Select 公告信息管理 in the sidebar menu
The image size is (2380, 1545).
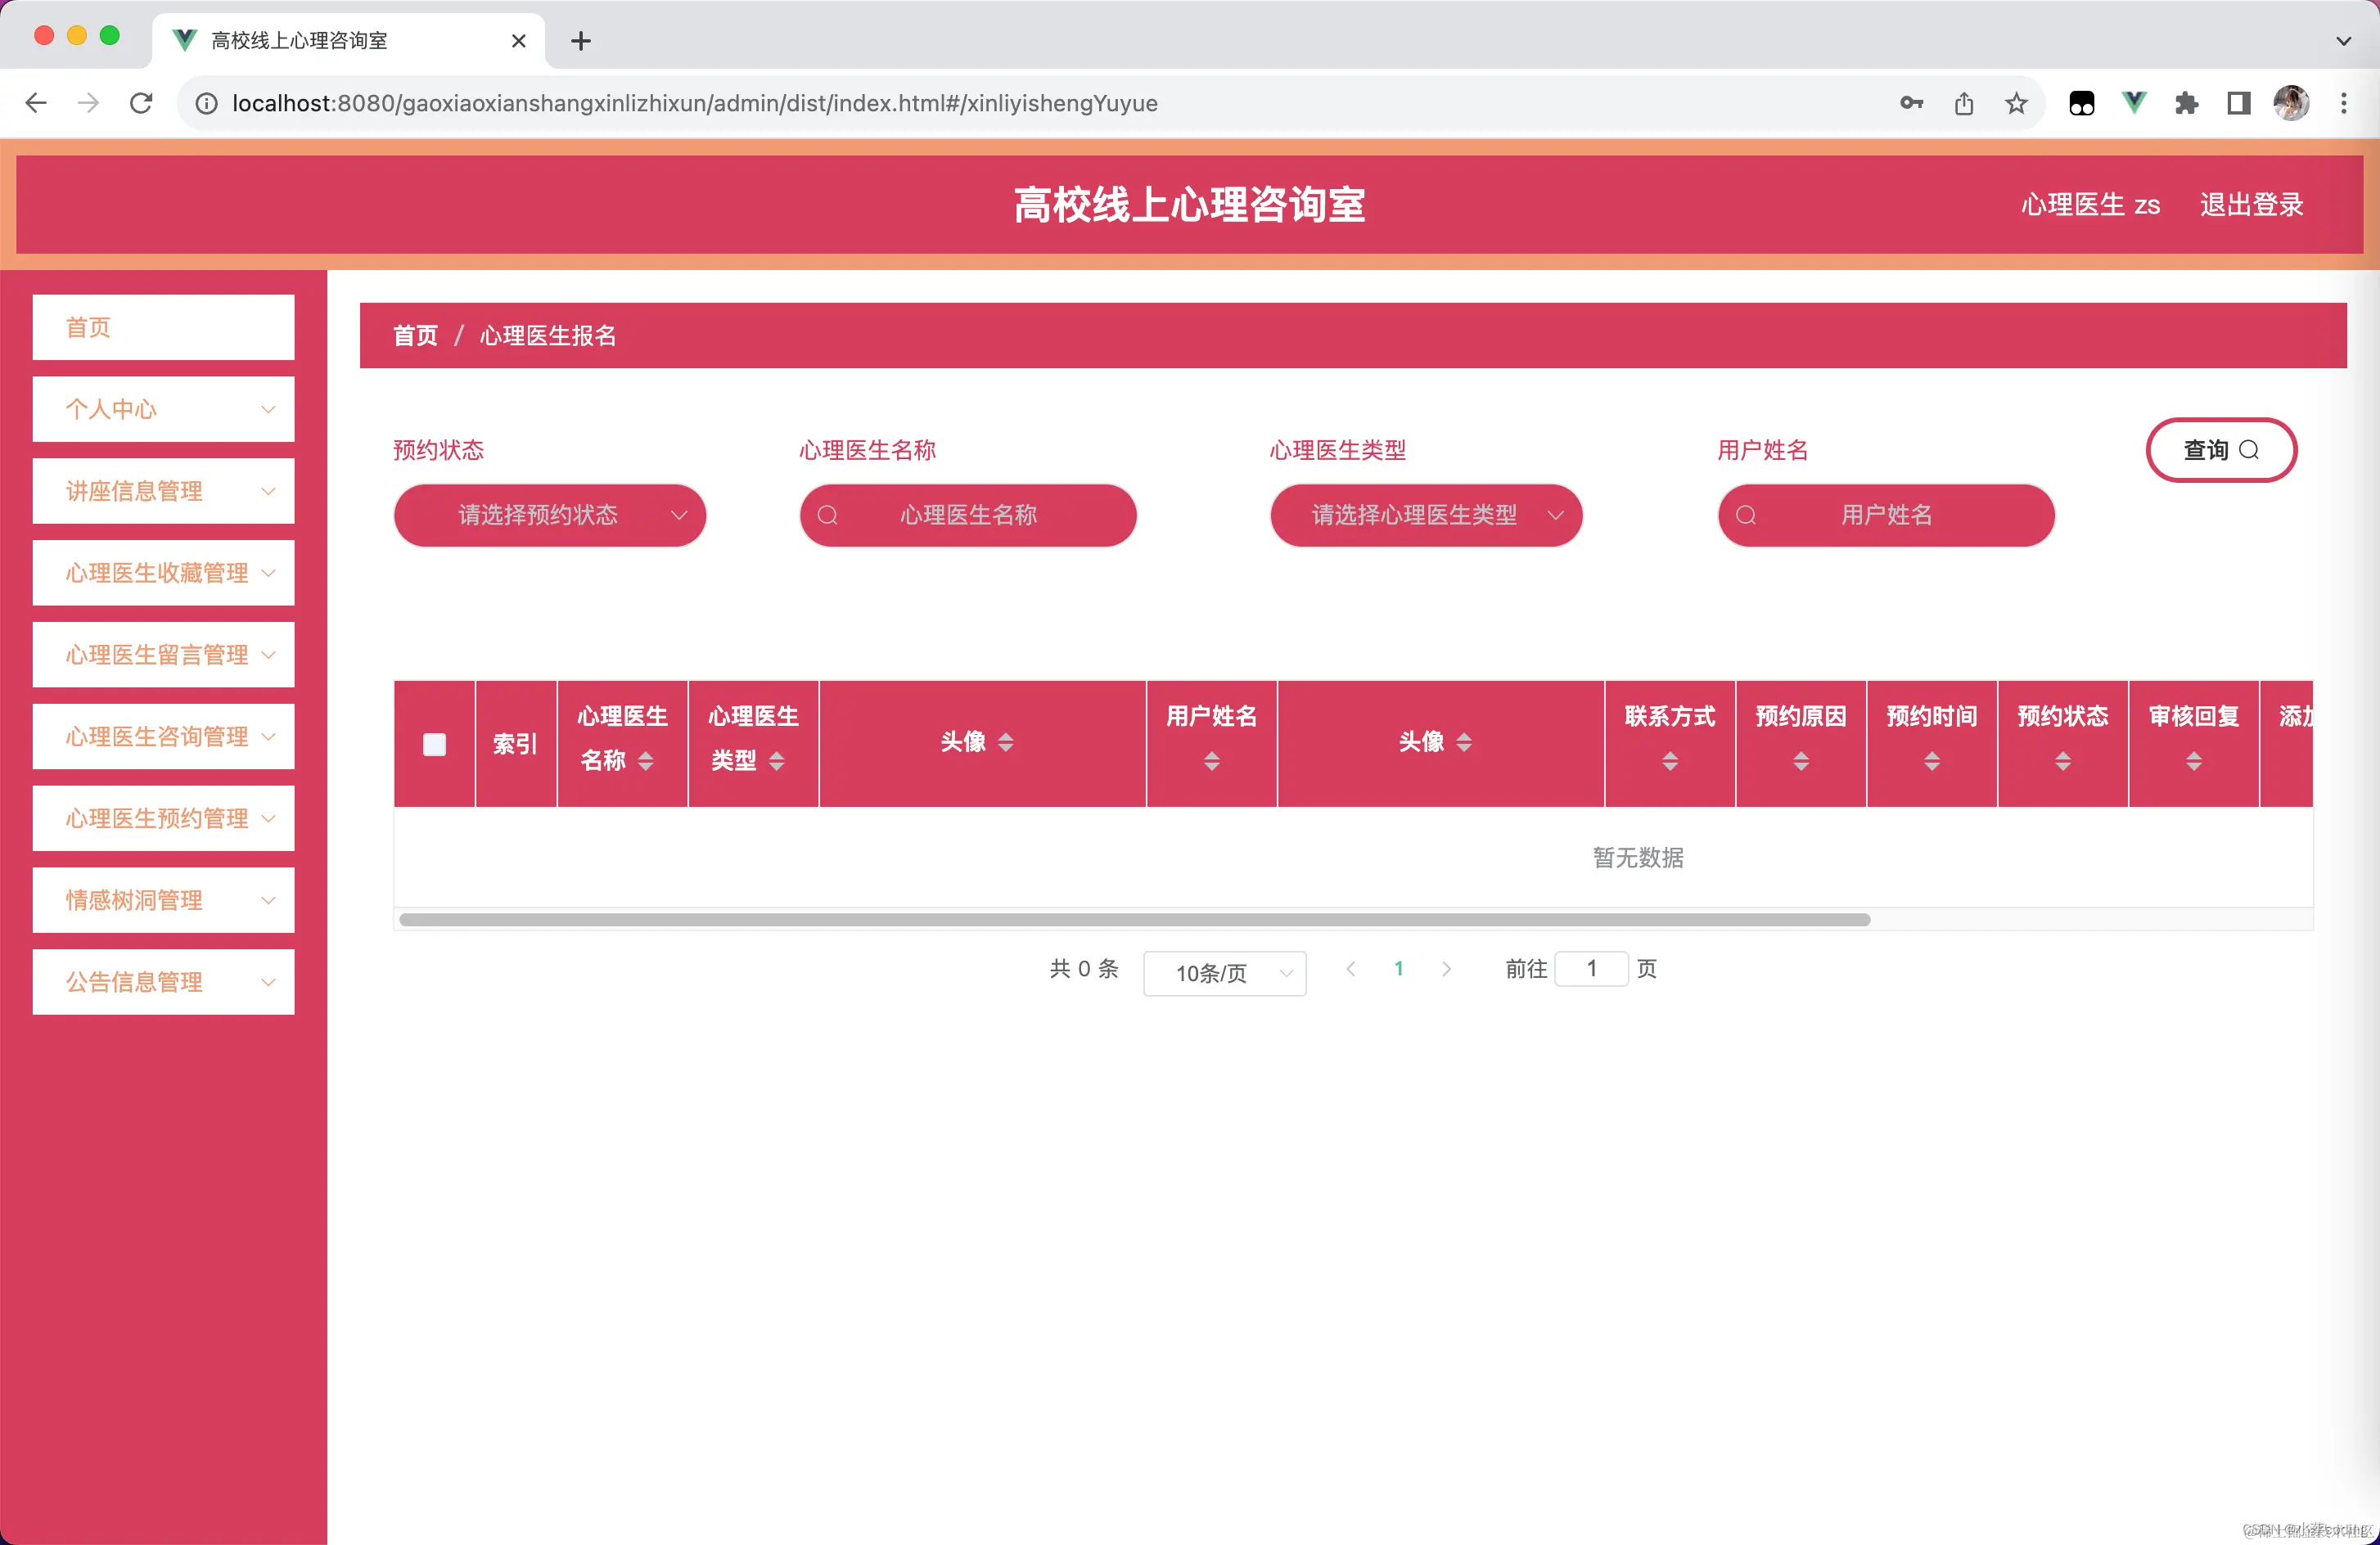(x=163, y=981)
